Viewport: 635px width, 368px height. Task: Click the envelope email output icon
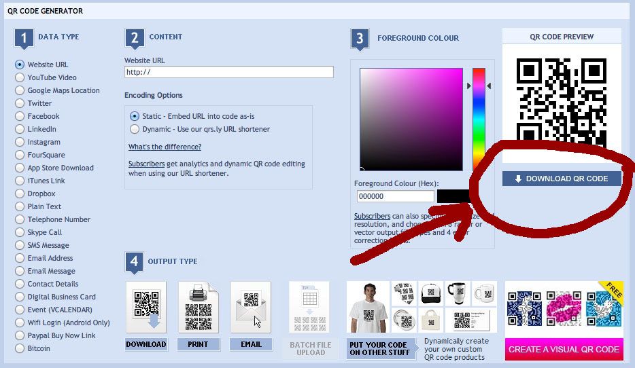point(251,308)
